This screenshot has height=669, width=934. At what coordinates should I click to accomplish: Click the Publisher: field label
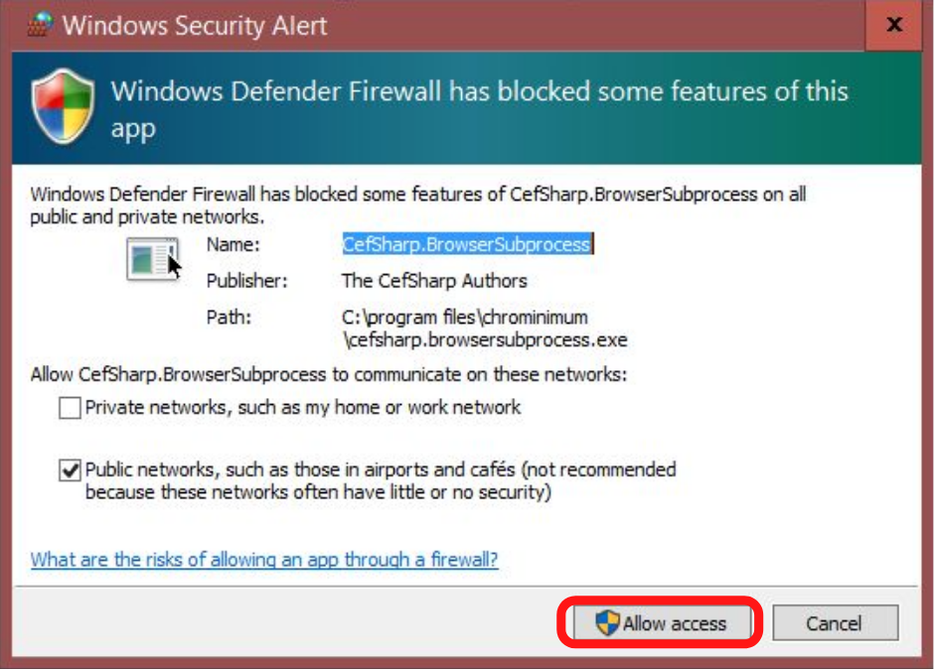(x=246, y=281)
